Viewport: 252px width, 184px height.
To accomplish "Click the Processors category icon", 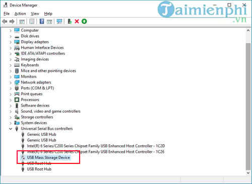I will 17,100.
